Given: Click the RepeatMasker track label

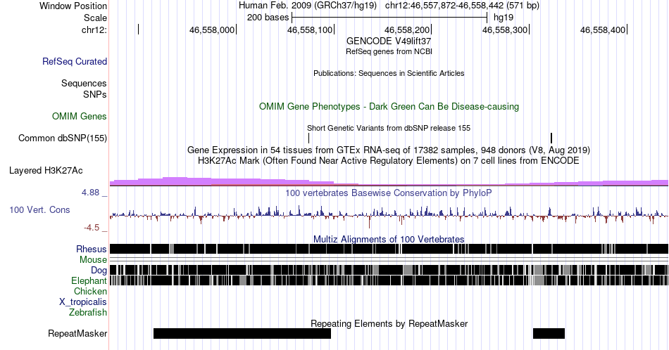Looking at the screenshot, I should 77,333.
